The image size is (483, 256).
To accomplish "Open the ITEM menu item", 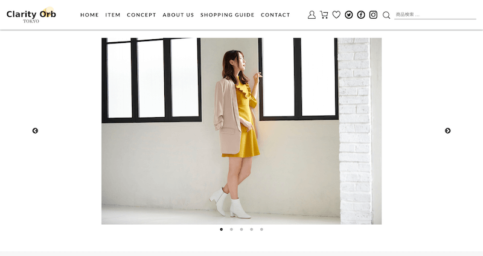I will point(113,14).
